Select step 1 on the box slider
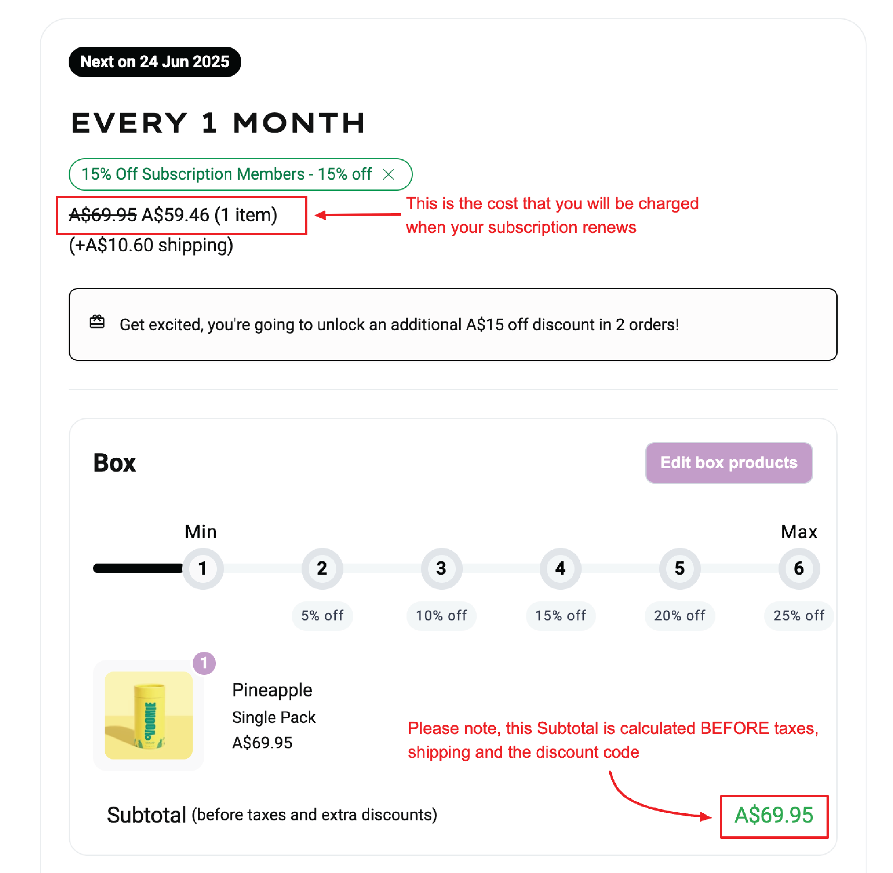Image resolution: width=893 pixels, height=873 pixels. coord(203,568)
